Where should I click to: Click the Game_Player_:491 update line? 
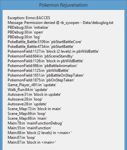tap(32, 85)
